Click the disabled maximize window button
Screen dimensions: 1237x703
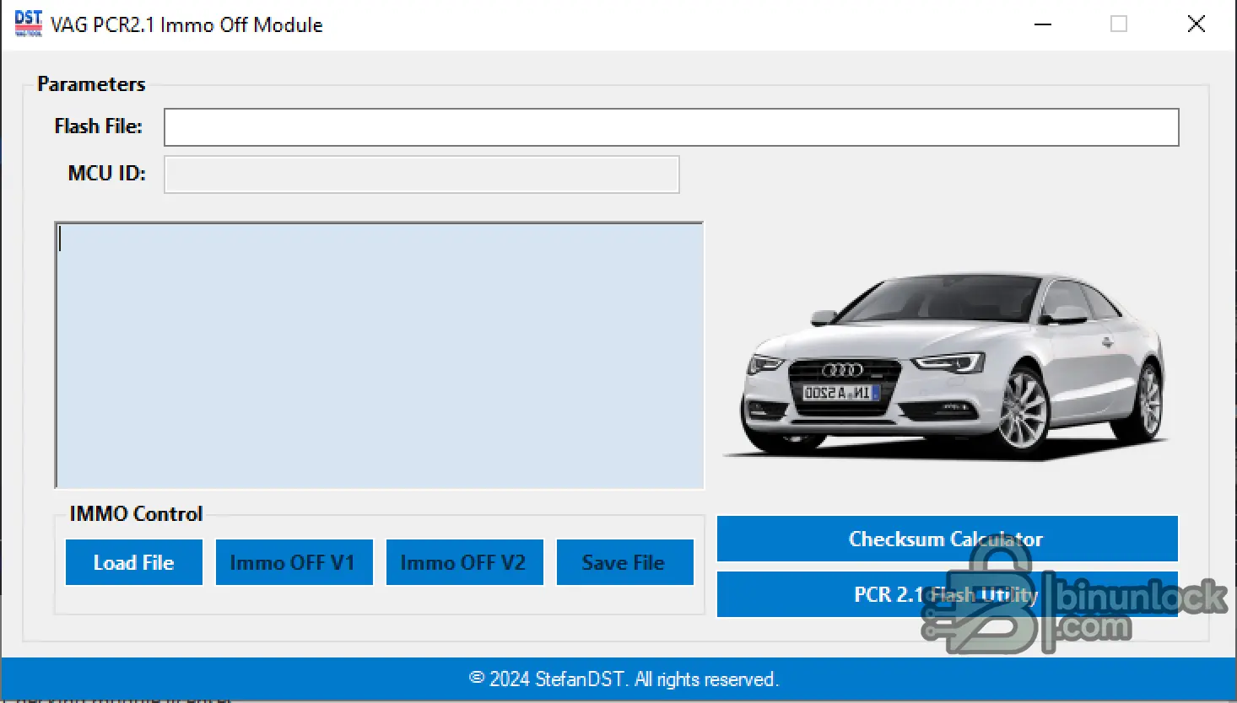[1119, 24]
